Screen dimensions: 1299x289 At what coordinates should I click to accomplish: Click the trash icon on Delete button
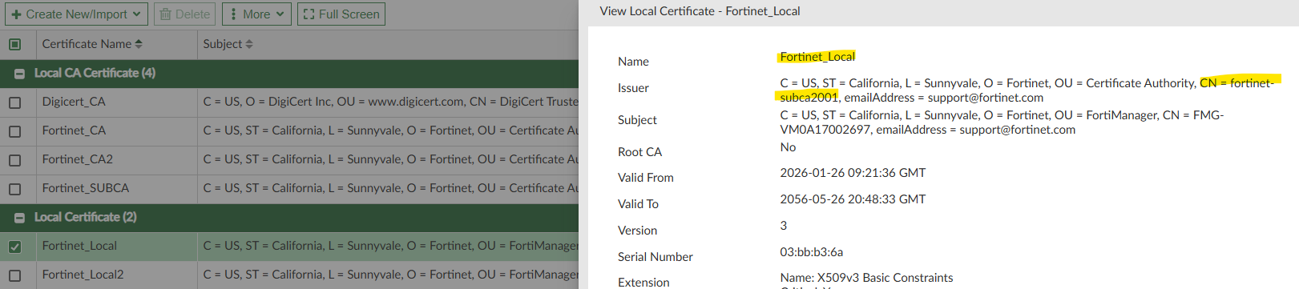click(165, 14)
